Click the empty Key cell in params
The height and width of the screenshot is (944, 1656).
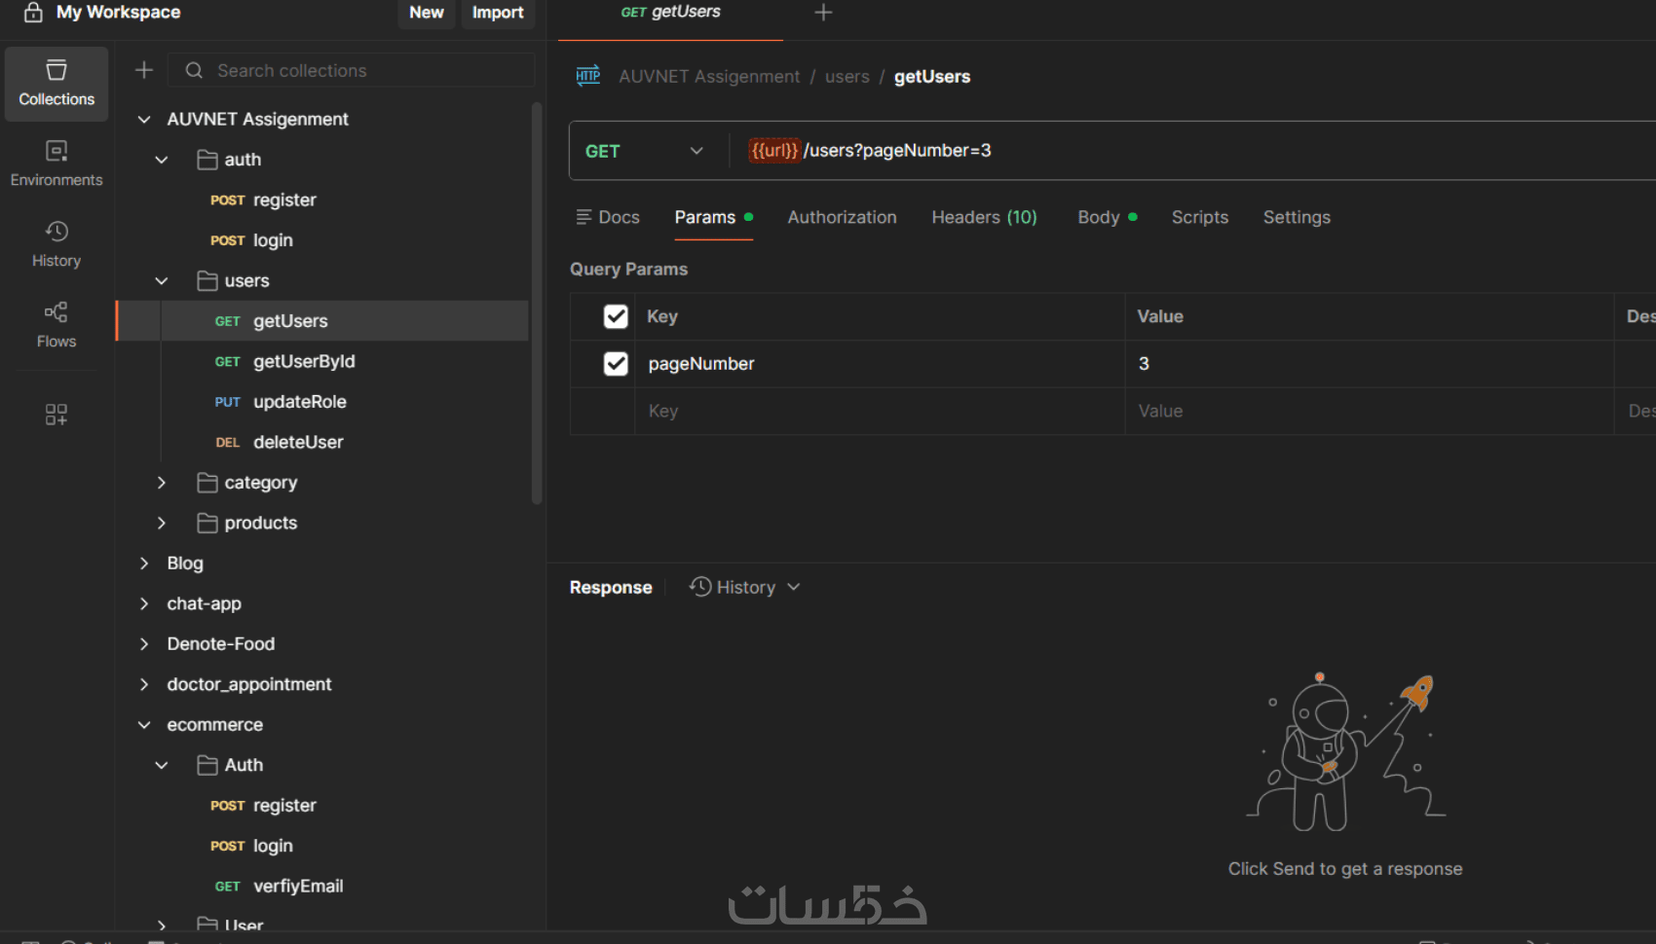click(x=880, y=411)
